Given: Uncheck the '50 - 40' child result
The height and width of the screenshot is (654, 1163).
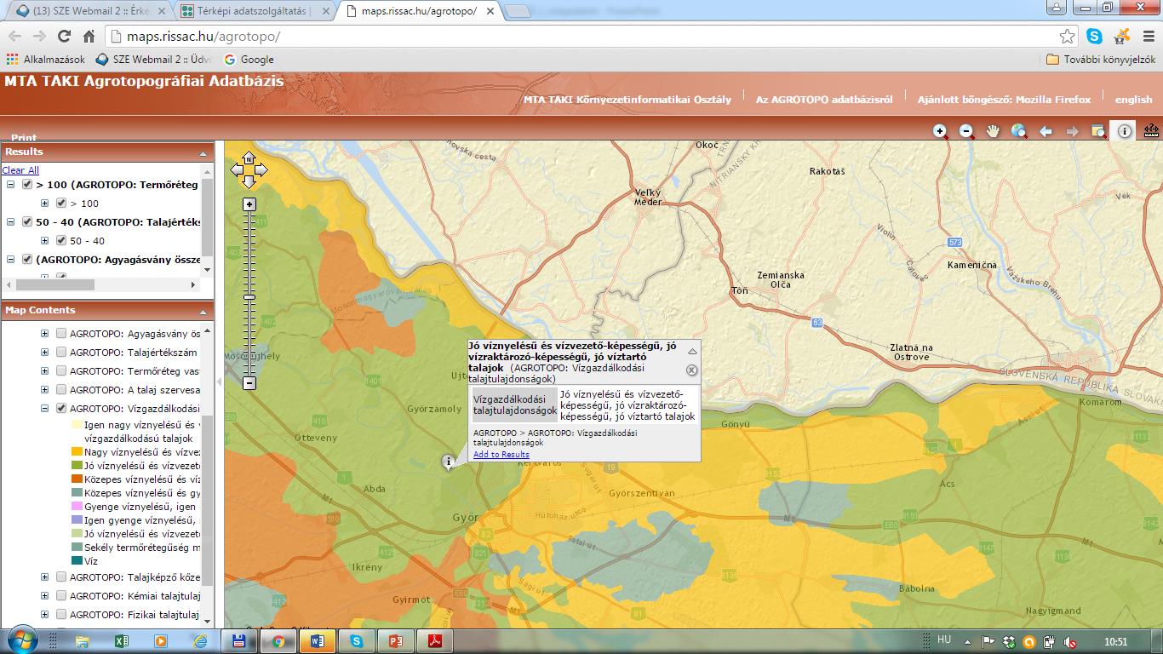Looking at the screenshot, I should point(61,241).
